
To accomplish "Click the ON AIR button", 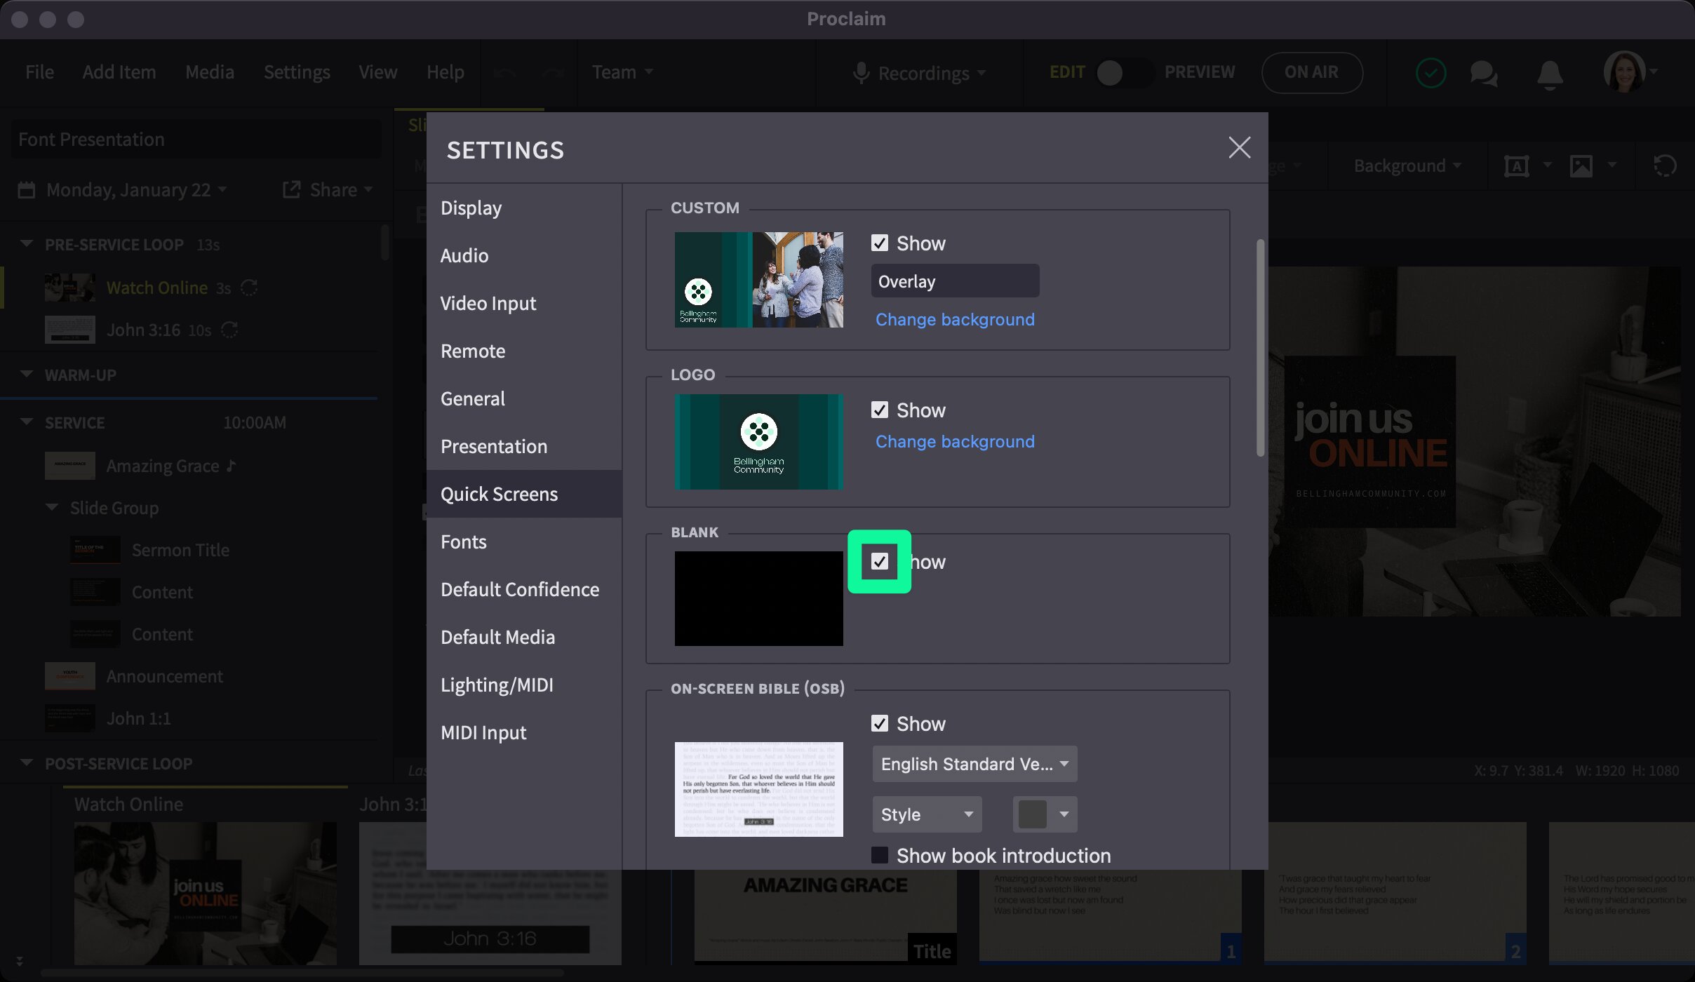I will pyautogui.click(x=1311, y=72).
